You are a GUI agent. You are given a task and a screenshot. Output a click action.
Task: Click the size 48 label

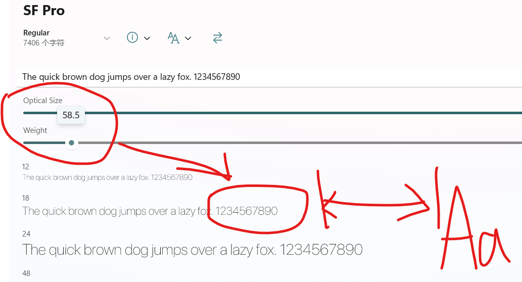tap(26, 273)
